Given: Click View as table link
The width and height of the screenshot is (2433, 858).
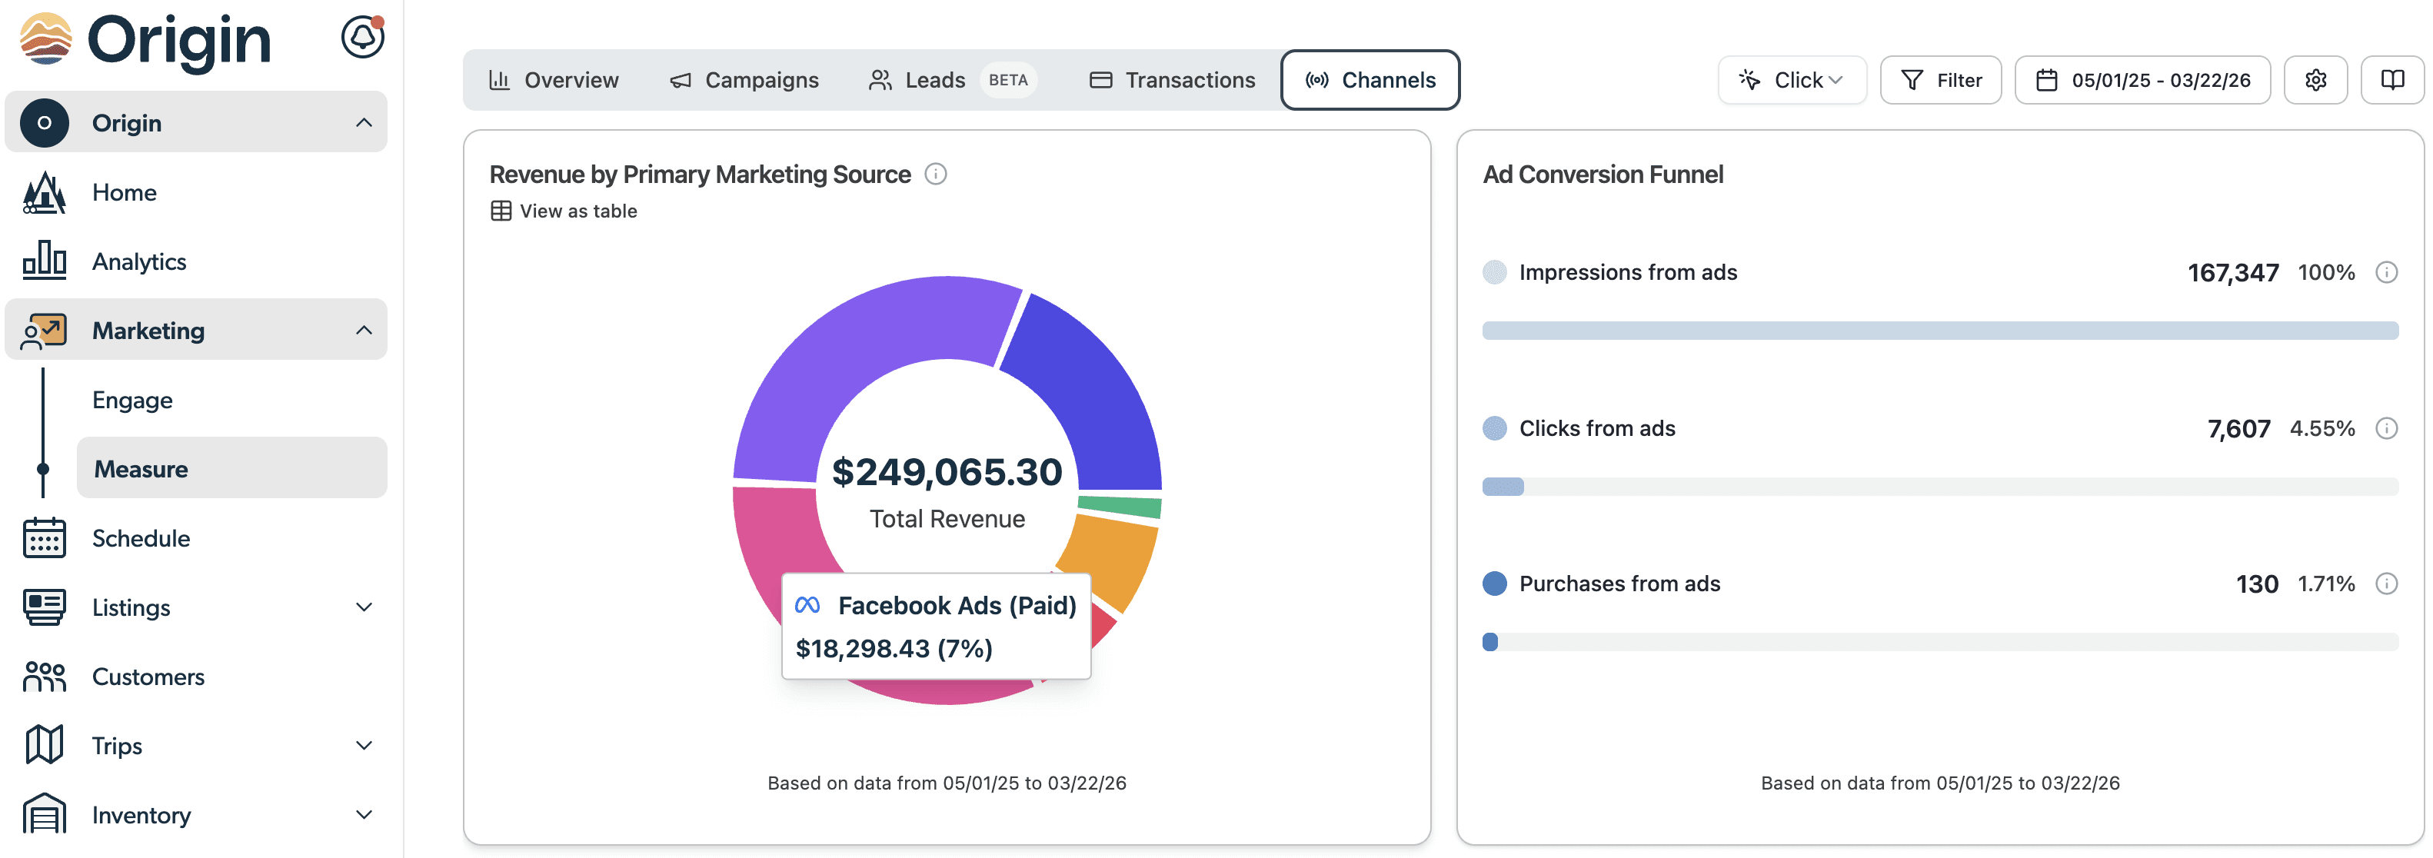Looking at the screenshot, I should point(564,211).
